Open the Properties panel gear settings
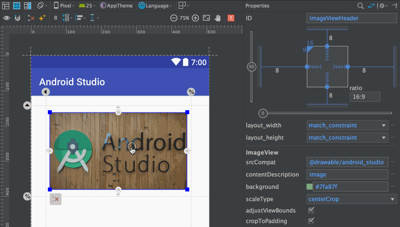The height and width of the screenshot is (227, 400). point(383,6)
